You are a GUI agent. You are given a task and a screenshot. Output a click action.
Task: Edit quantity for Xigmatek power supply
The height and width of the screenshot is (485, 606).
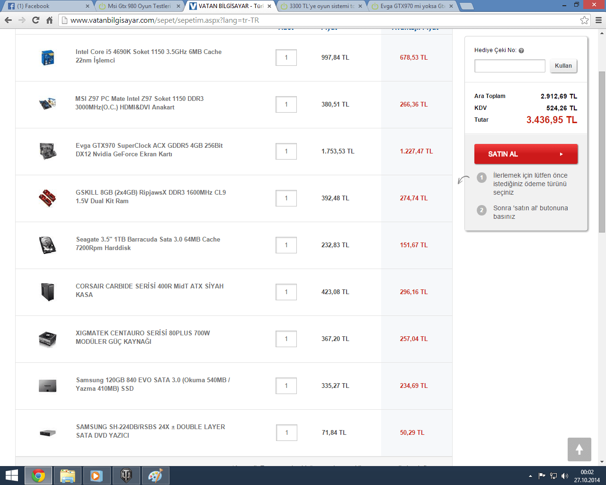coord(286,339)
